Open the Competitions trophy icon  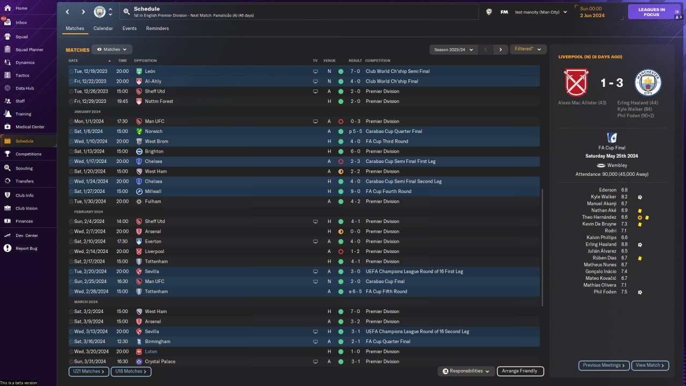(8, 154)
